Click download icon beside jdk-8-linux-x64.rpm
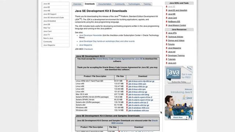The image size is (235, 132). (x=127, y=89)
